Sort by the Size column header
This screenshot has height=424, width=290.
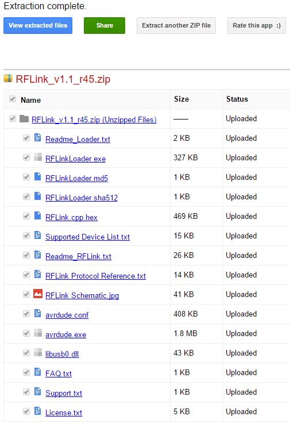click(181, 99)
